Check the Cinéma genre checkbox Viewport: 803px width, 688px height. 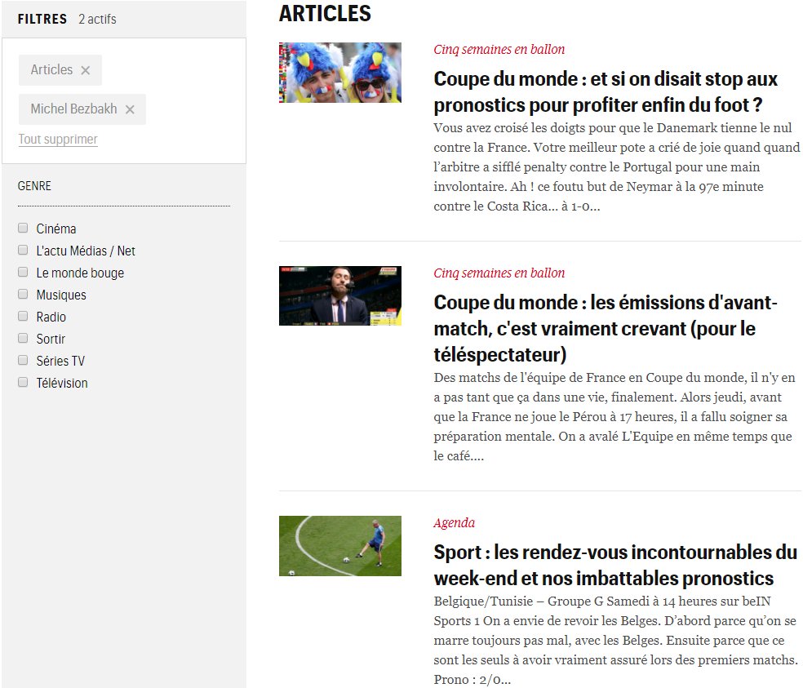pyautogui.click(x=23, y=228)
